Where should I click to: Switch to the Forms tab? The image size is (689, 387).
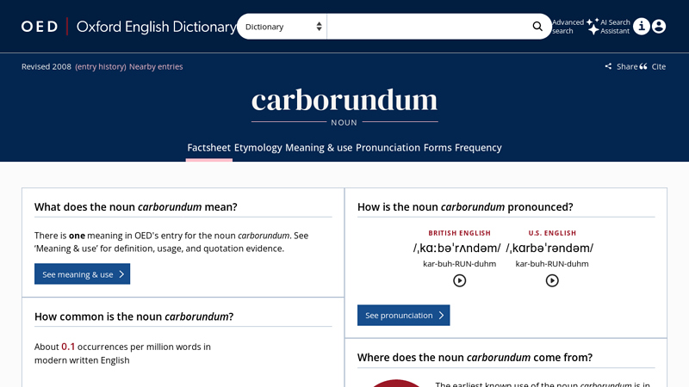438,147
